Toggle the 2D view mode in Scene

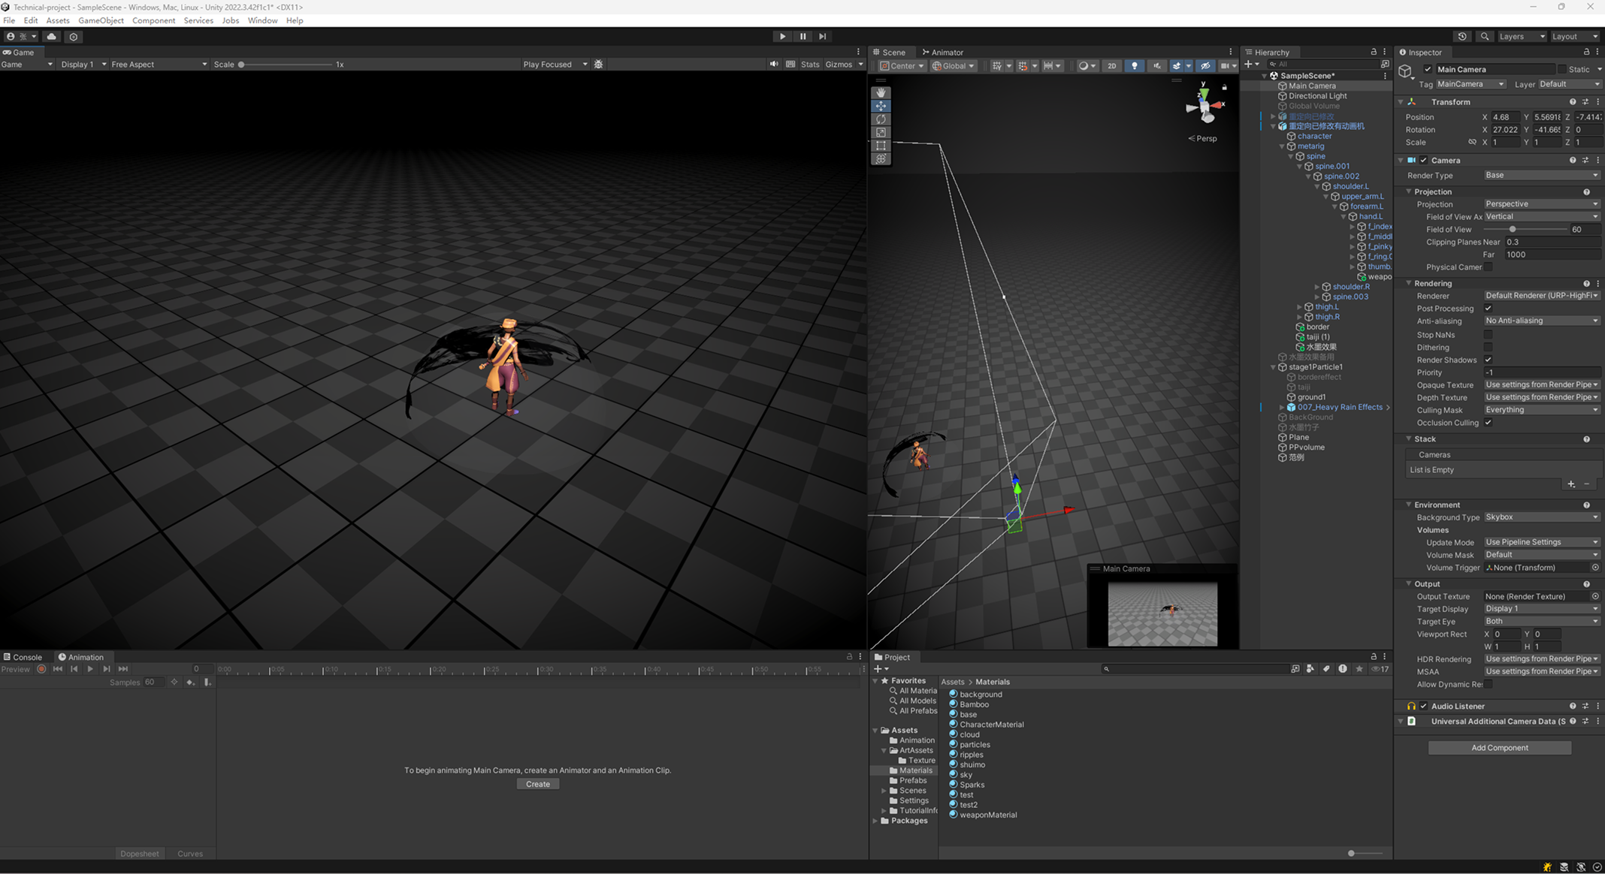(x=1111, y=65)
